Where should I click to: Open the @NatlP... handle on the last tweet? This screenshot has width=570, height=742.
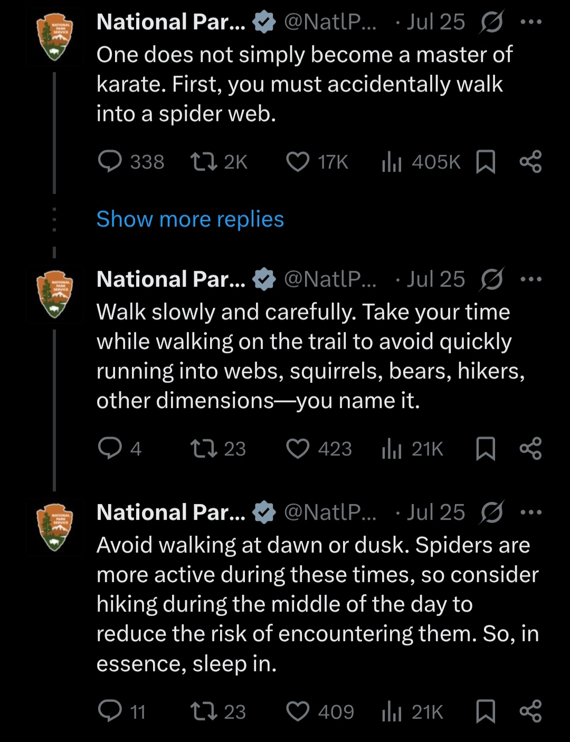click(x=330, y=512)
